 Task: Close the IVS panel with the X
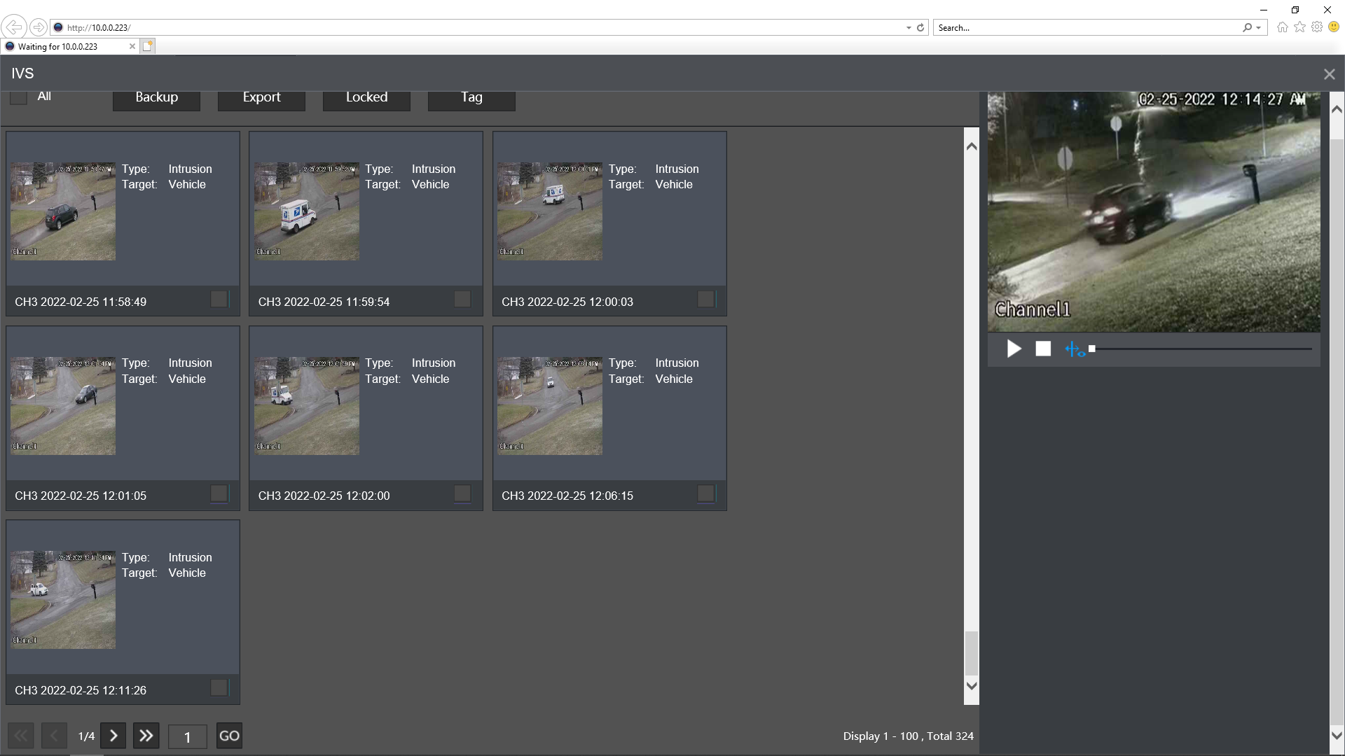(x=1329, y=74)
